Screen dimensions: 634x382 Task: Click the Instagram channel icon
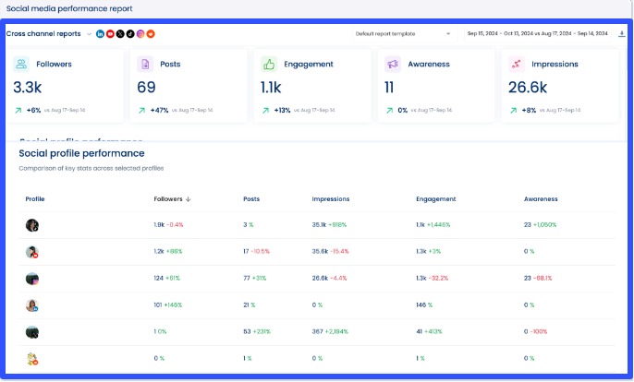tap(140, 34)
